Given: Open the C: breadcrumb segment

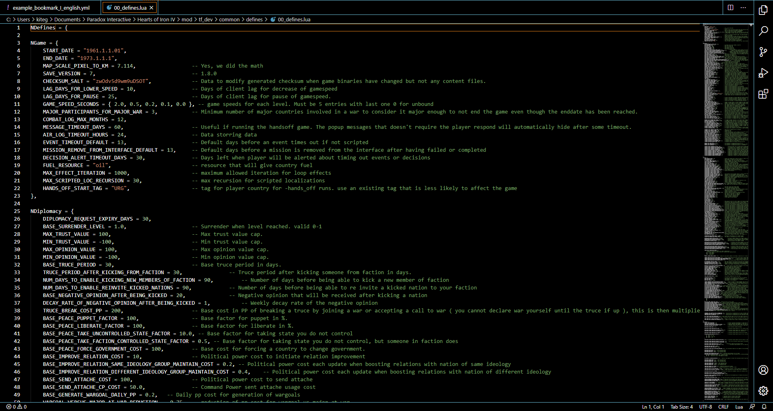Looking at the screenshot, I should tap(8, 19).
